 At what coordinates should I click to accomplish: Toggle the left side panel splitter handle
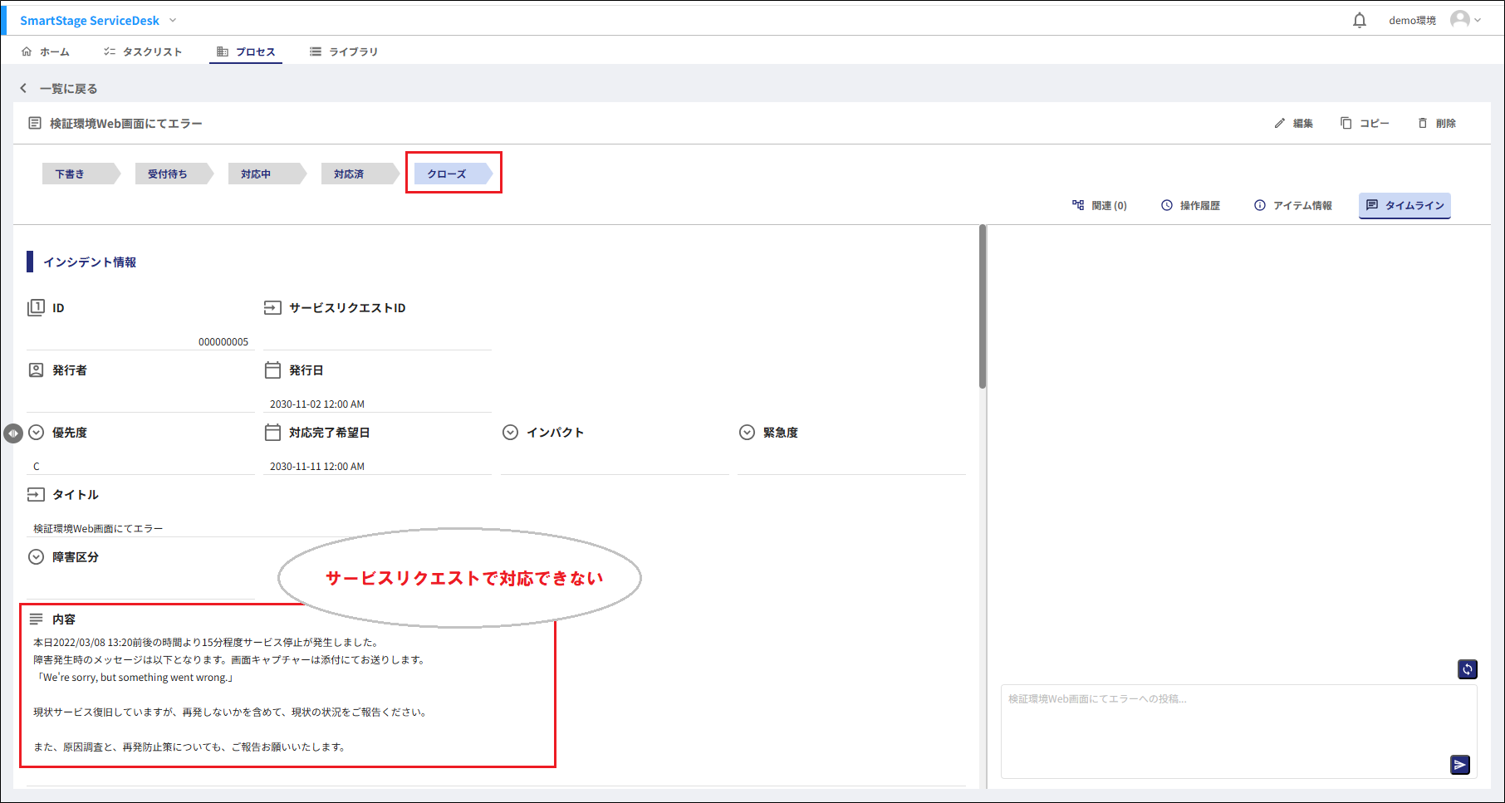pyautogui.click(x=13, y=433)
